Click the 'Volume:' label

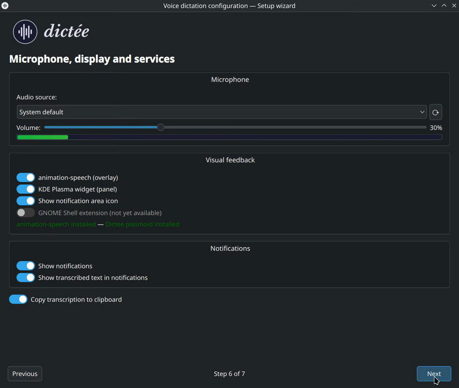coord(29,128)
